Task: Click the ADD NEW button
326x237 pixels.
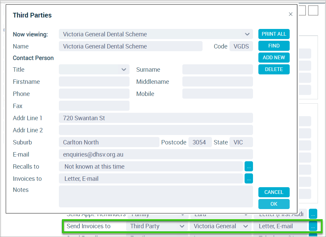Action: [274, 58]
